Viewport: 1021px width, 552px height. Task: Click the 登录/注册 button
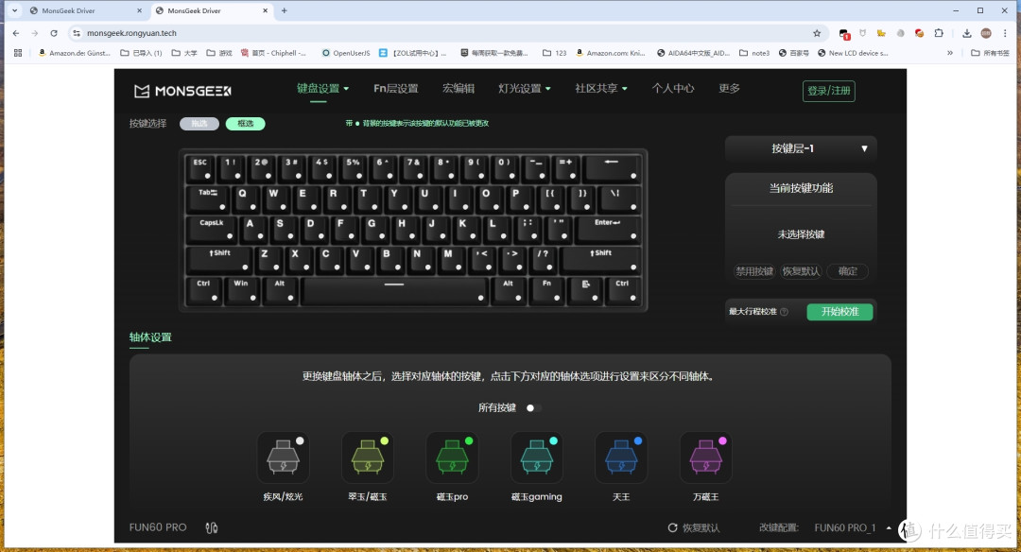click(x=829, y=91)
